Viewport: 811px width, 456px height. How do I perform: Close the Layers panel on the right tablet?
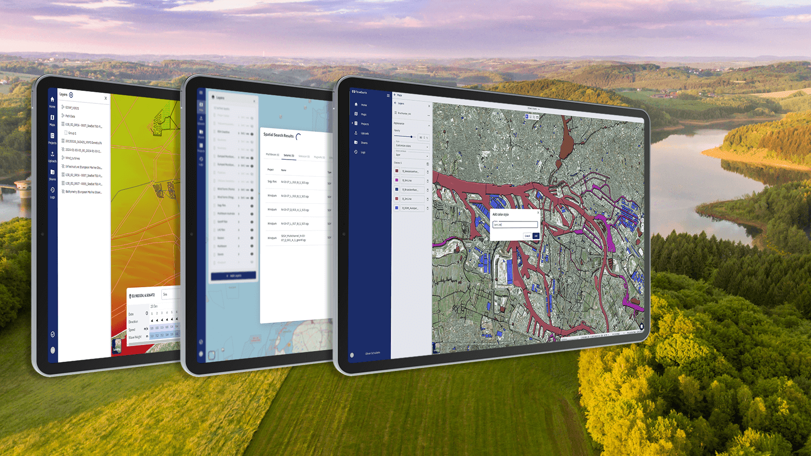(x=429, y=106)
